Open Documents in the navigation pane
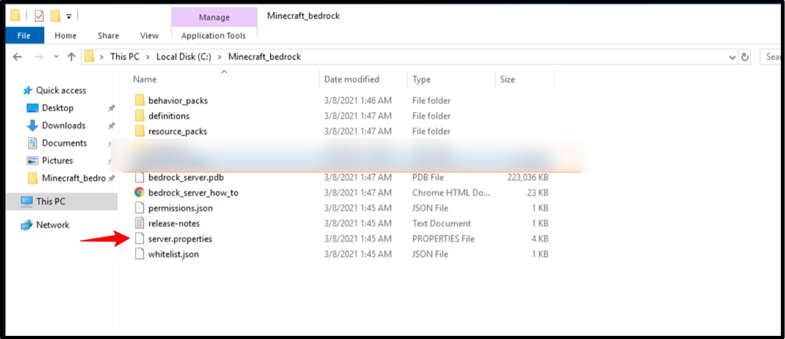The height and width of the screenshot is (339, 785). point(64,143)
